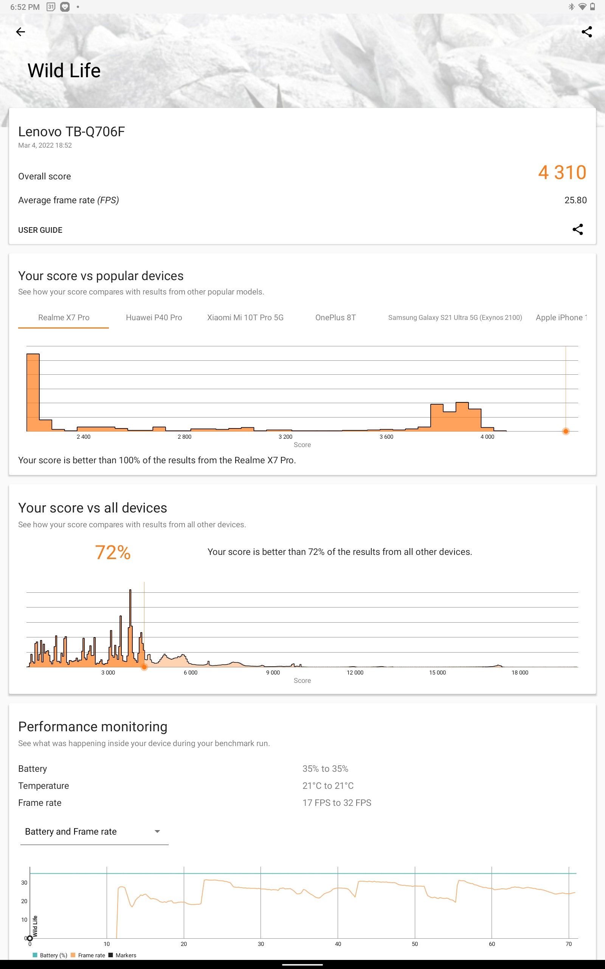Viewport: 605px width, 969px height.
Task: Tap the share icon in the header
Action: (586, 32)
